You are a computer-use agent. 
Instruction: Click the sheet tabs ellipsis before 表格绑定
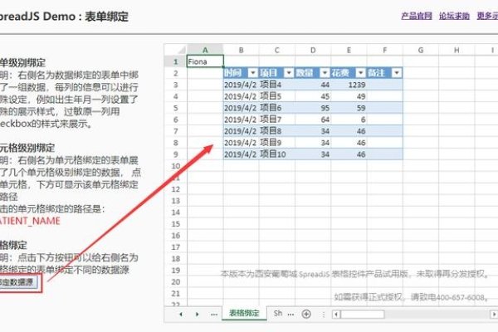pyautogui.click(x=214, y=315)
